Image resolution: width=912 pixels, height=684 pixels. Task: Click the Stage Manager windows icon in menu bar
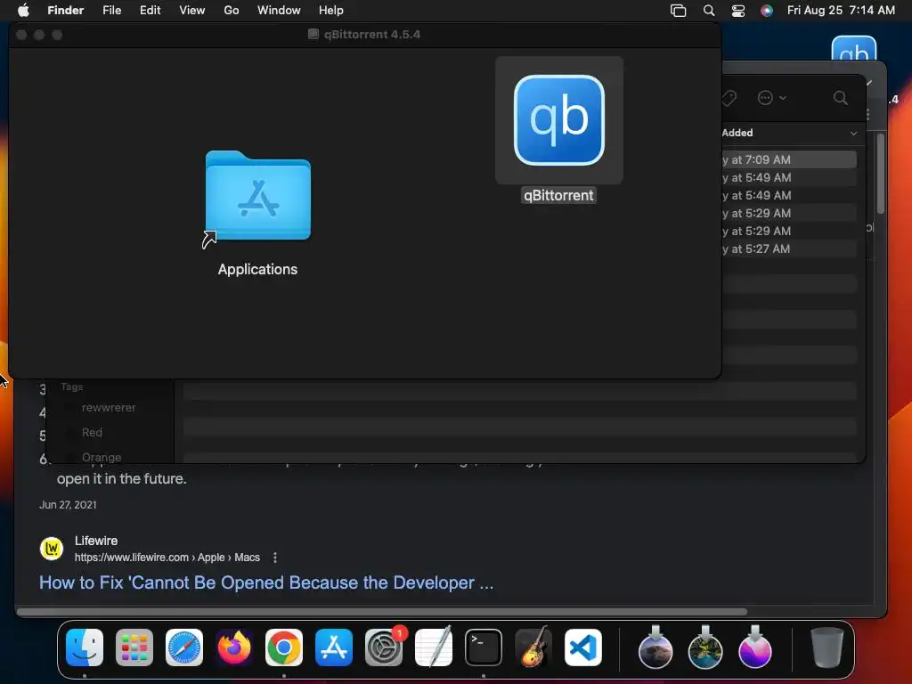[x=678, y=11]
